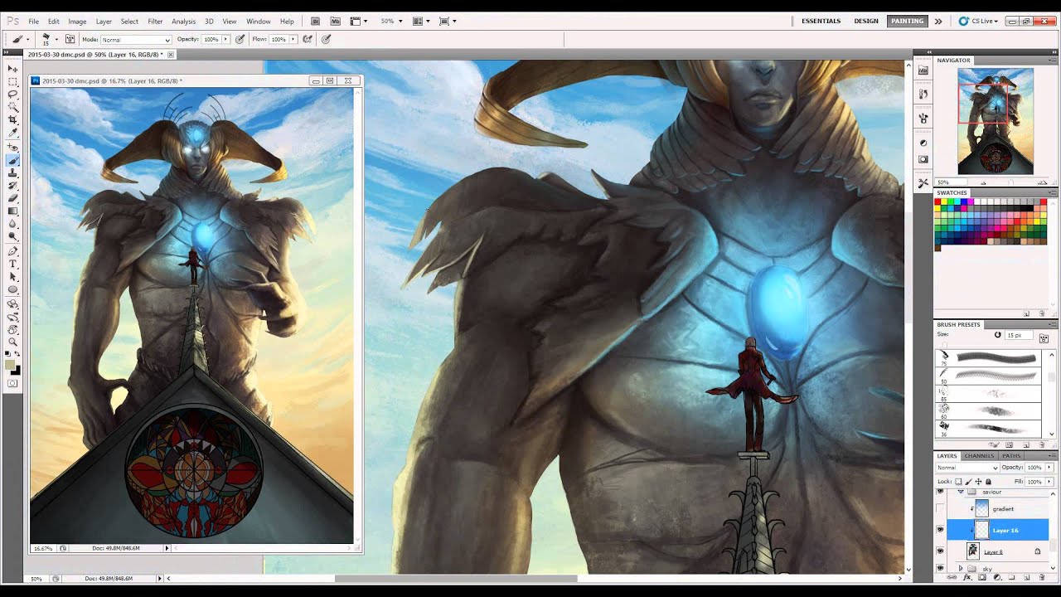Select the Dodge tool
This screenshot has width=1061, height=597.
(12, 235)
